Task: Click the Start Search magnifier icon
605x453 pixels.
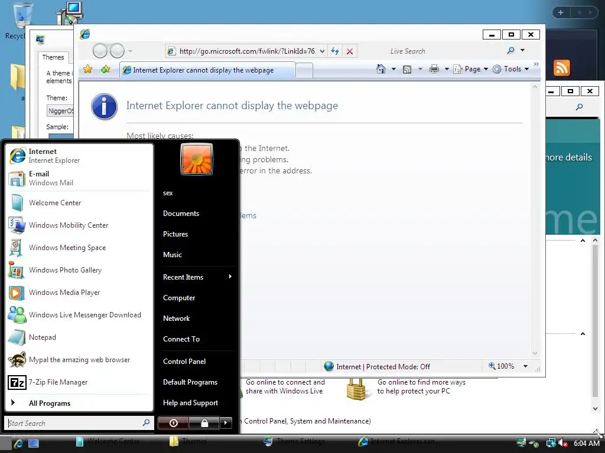Action: 147,422
